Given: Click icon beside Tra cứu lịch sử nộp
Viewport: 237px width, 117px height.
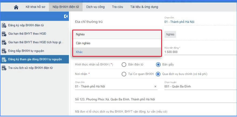Looking at the screenshot, I should point(4,68).
